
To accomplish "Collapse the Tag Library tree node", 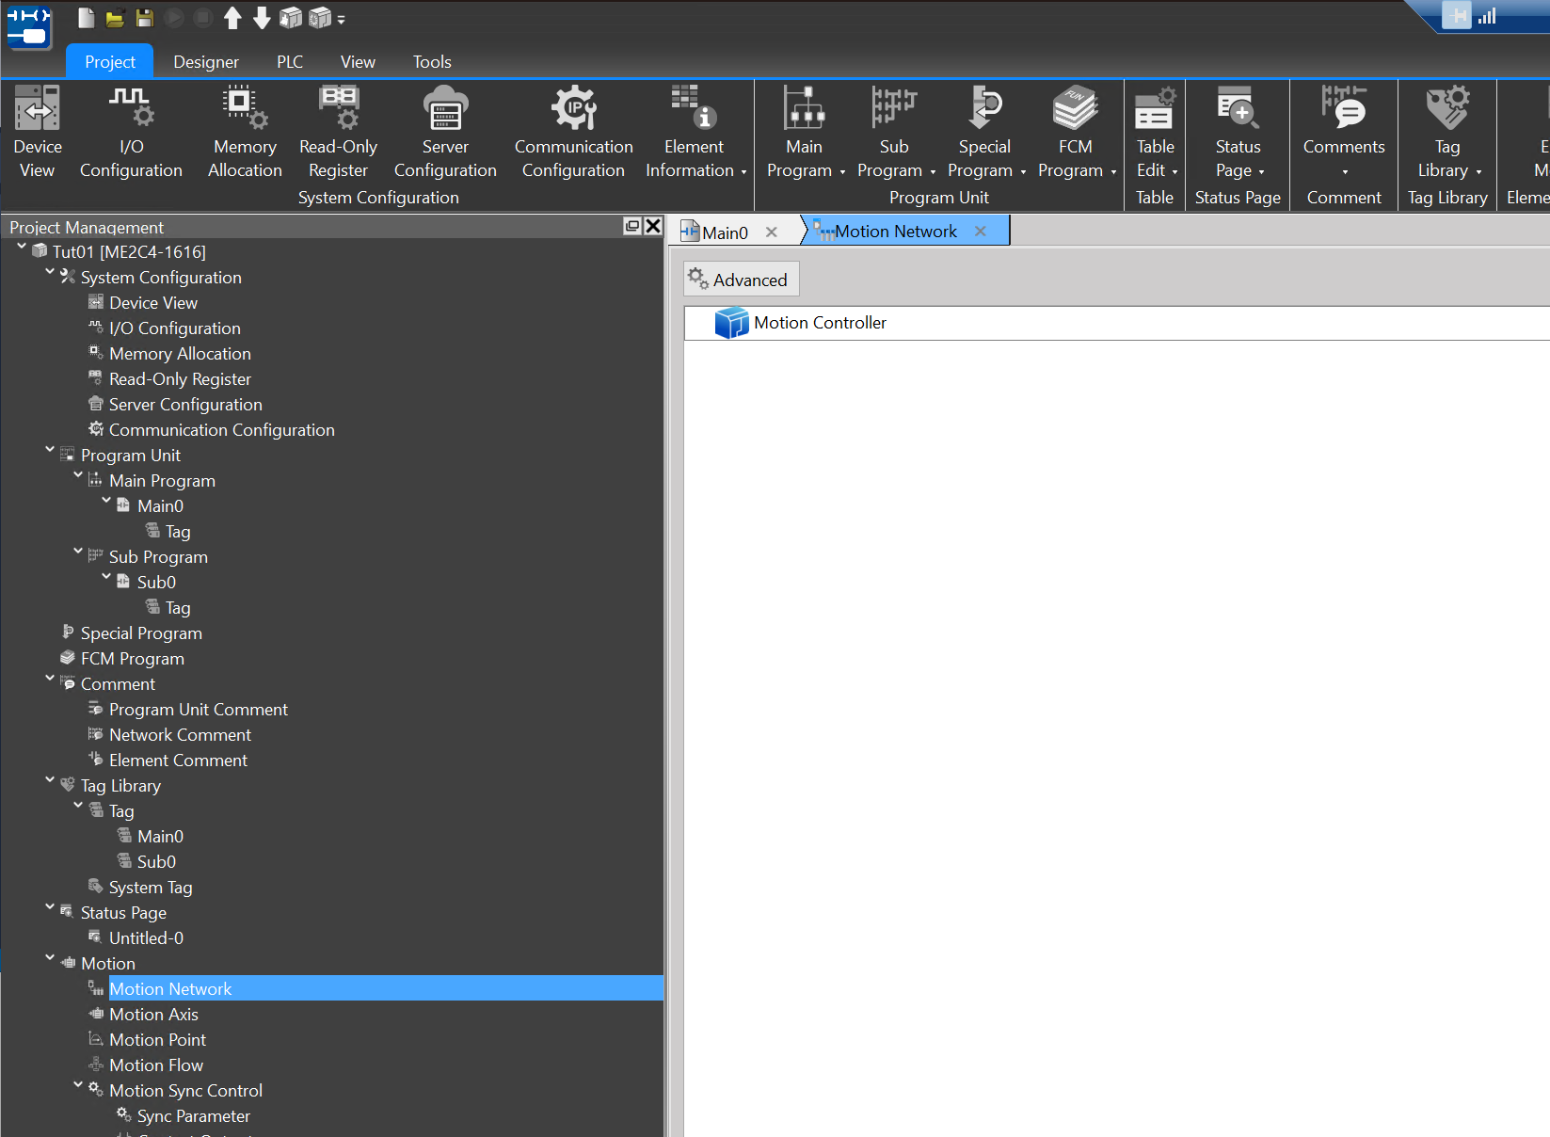I will pos(50,780).
